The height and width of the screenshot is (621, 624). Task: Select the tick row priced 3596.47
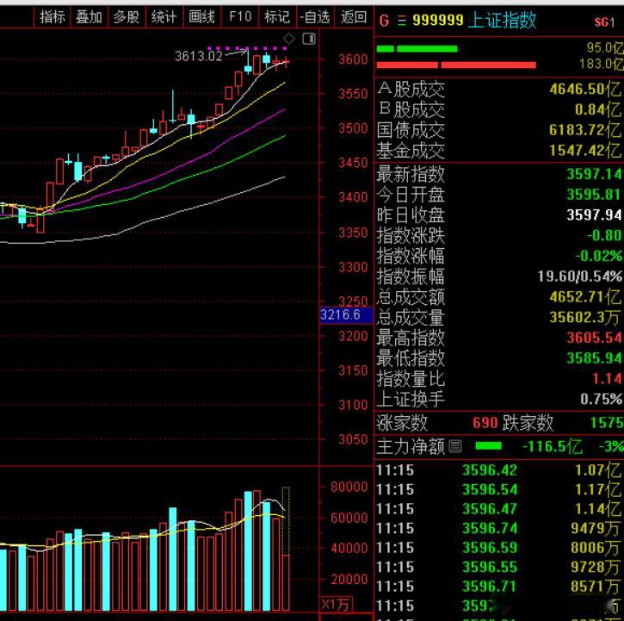(x=499, y=509)
